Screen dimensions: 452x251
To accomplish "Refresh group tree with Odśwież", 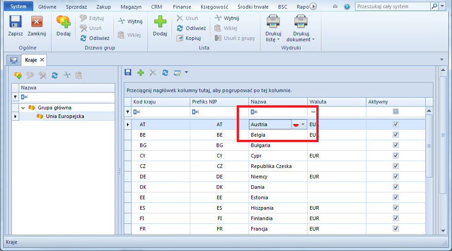I will click(95, 38).
